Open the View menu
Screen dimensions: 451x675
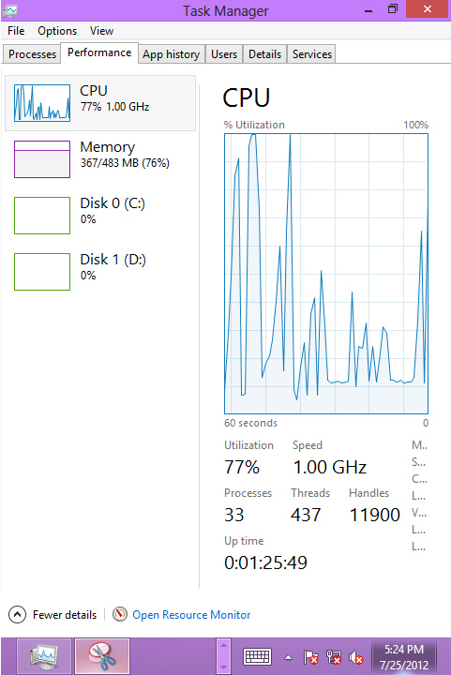point(101,31)
